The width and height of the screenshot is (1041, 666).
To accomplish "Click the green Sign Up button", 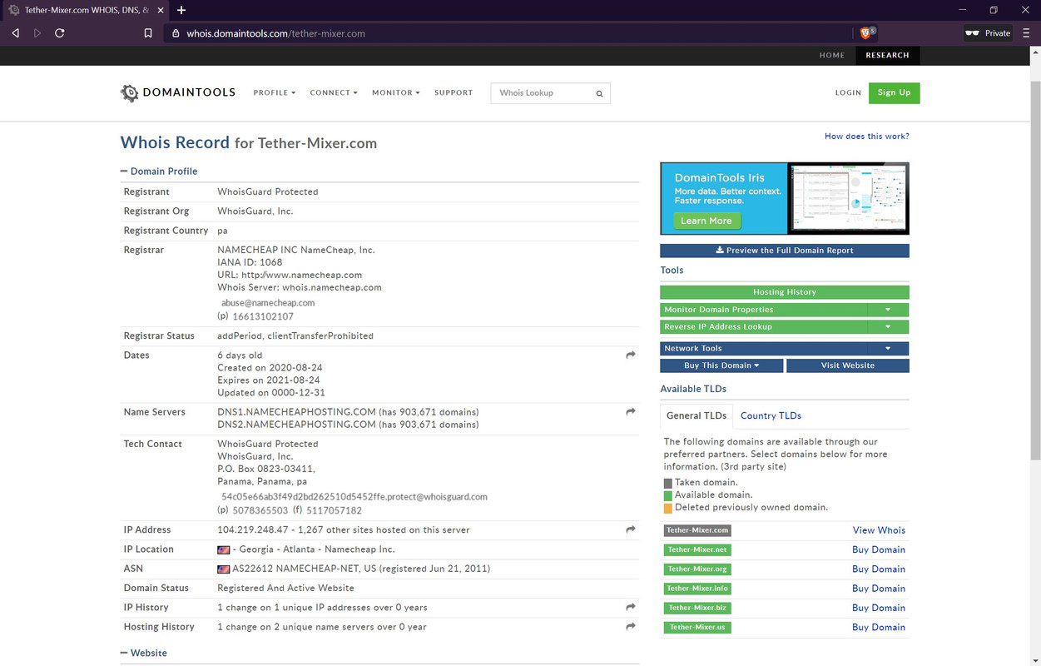I will (x=894, y=92).
